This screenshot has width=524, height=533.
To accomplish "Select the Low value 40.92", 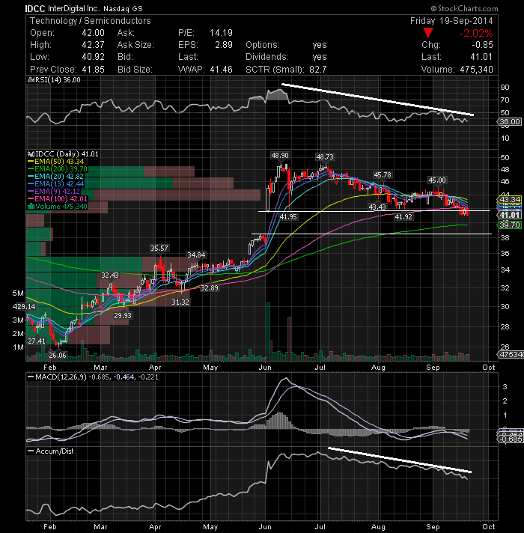I will (93, 57).
